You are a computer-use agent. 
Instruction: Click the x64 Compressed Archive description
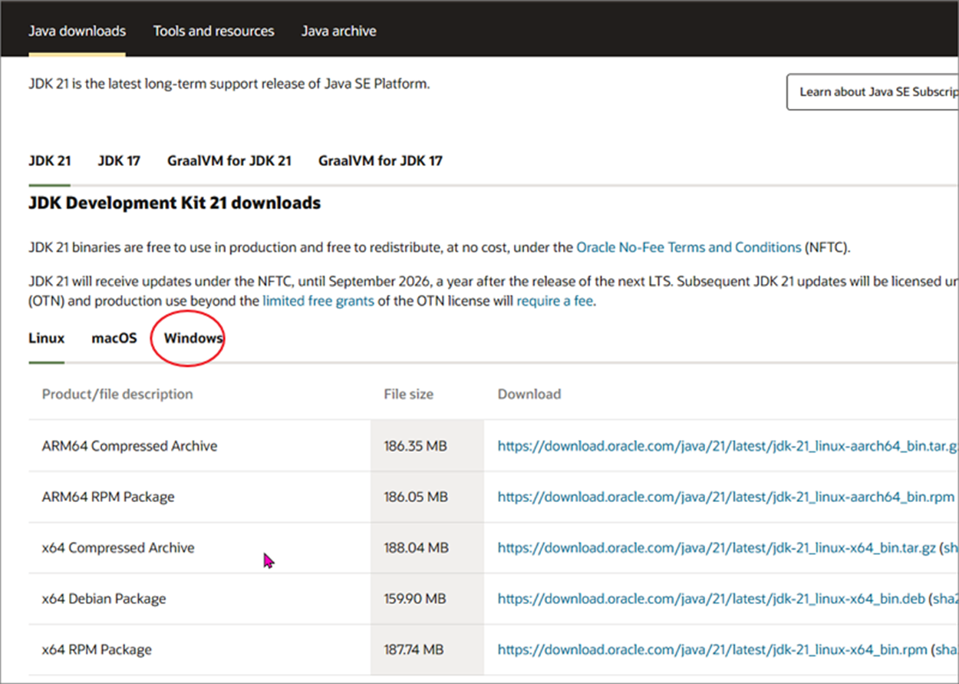(118, 548)
